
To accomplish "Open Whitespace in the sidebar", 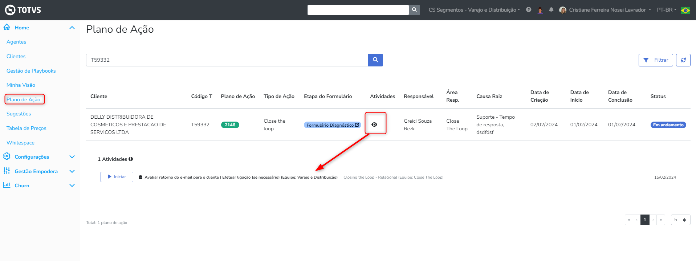I will click(20, 143).
